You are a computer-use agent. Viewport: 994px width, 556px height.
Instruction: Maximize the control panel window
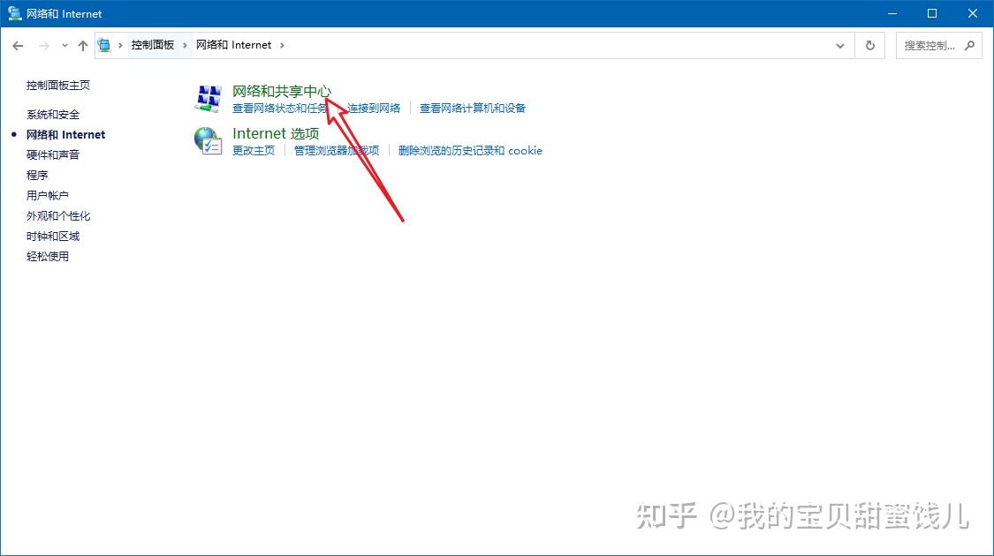pos(932,13)
